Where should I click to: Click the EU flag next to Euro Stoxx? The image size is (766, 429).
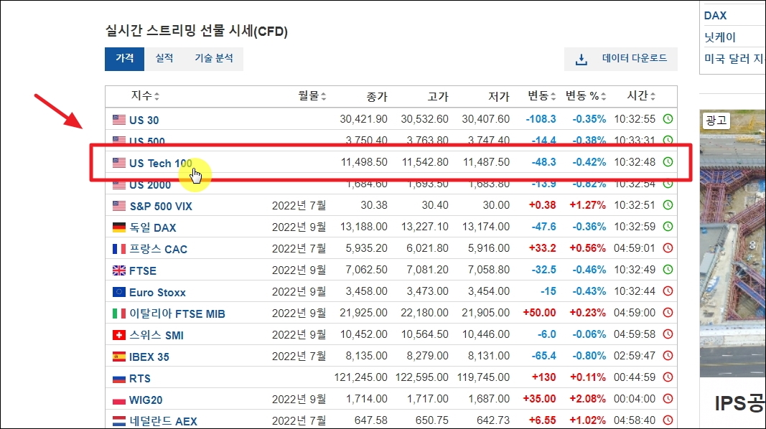(118, 292)
